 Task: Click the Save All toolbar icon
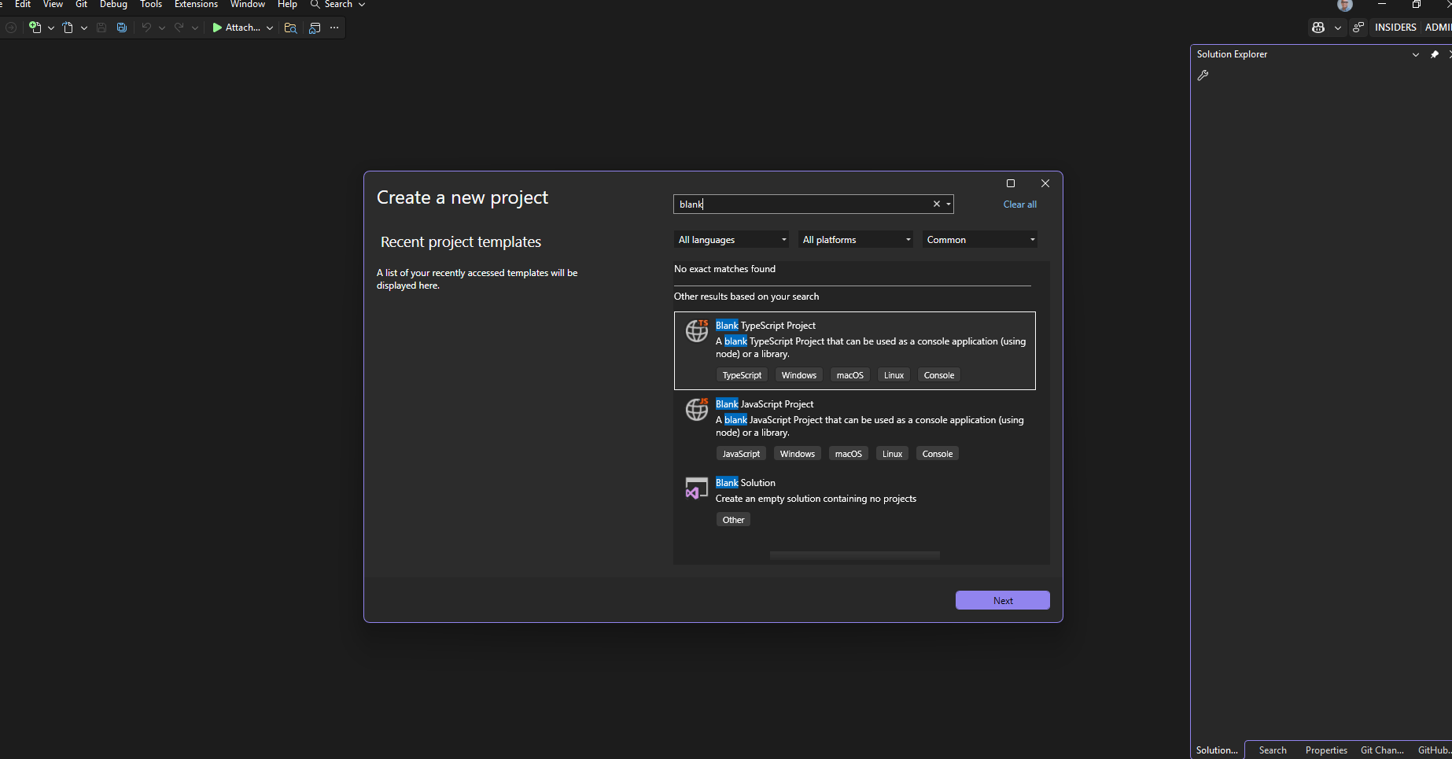(x=122, y=27)
